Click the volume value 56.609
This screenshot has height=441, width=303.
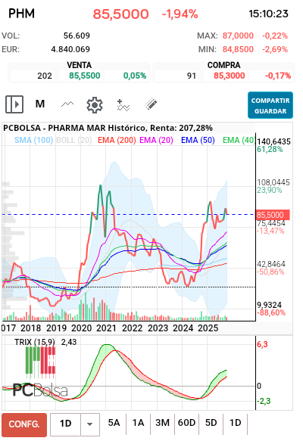tap(77, 36)
